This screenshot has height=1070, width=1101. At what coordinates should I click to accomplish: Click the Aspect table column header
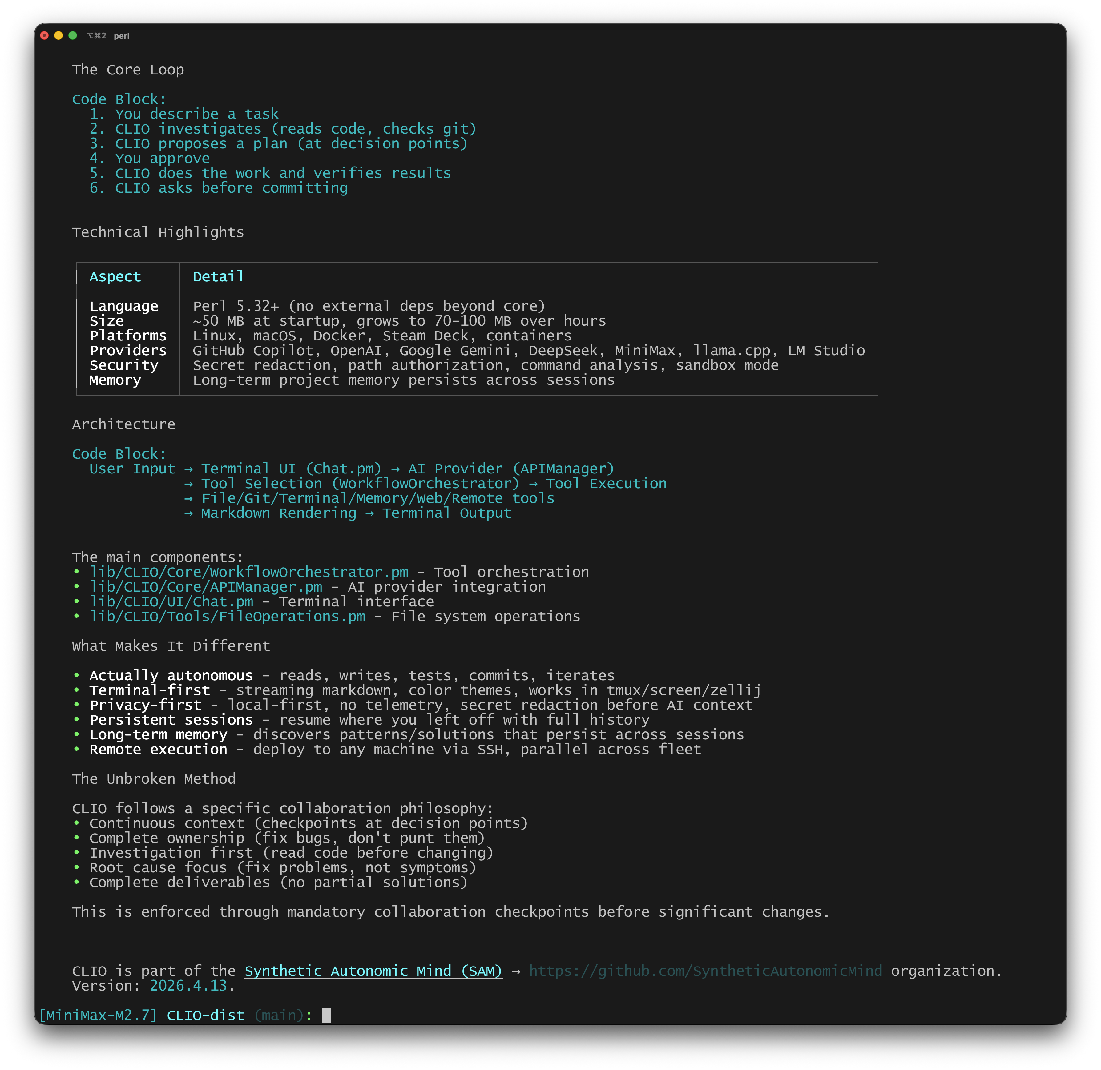[115, 276]
